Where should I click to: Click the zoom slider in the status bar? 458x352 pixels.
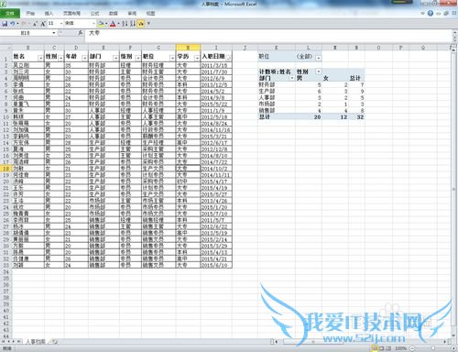click(433, 348)
